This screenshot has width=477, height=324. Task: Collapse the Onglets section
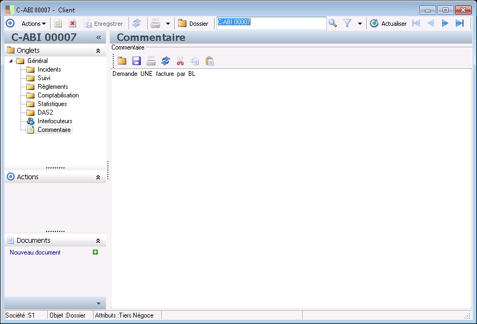(x=98, y=51)
